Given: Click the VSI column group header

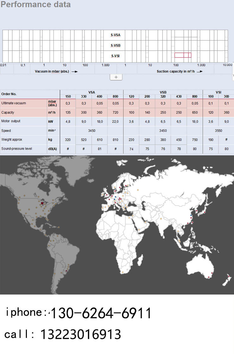Looking at the screenshot, I should click(218, 92).
